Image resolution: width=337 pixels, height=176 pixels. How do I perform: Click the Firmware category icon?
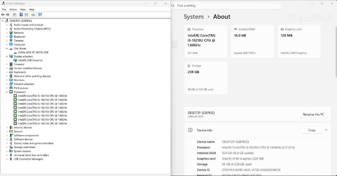11,64
